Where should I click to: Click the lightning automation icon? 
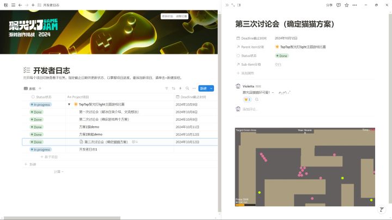click(x=180, y=89)
